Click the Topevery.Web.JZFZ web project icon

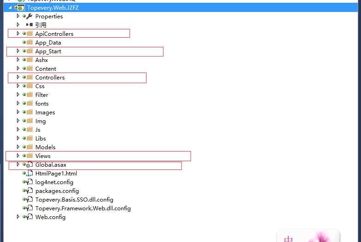pyautogui.click(x=20, y=8)
